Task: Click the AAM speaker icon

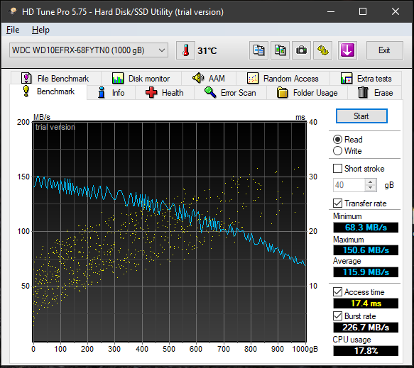Action: coord(198,78)
